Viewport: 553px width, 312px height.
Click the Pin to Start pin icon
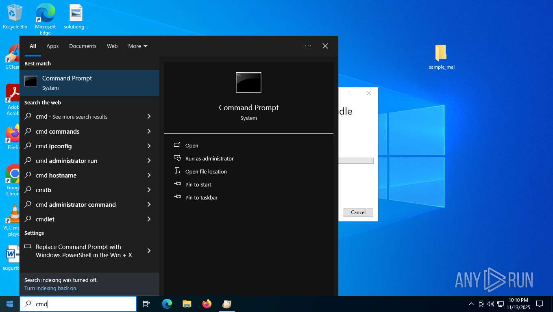coord(177,184)
